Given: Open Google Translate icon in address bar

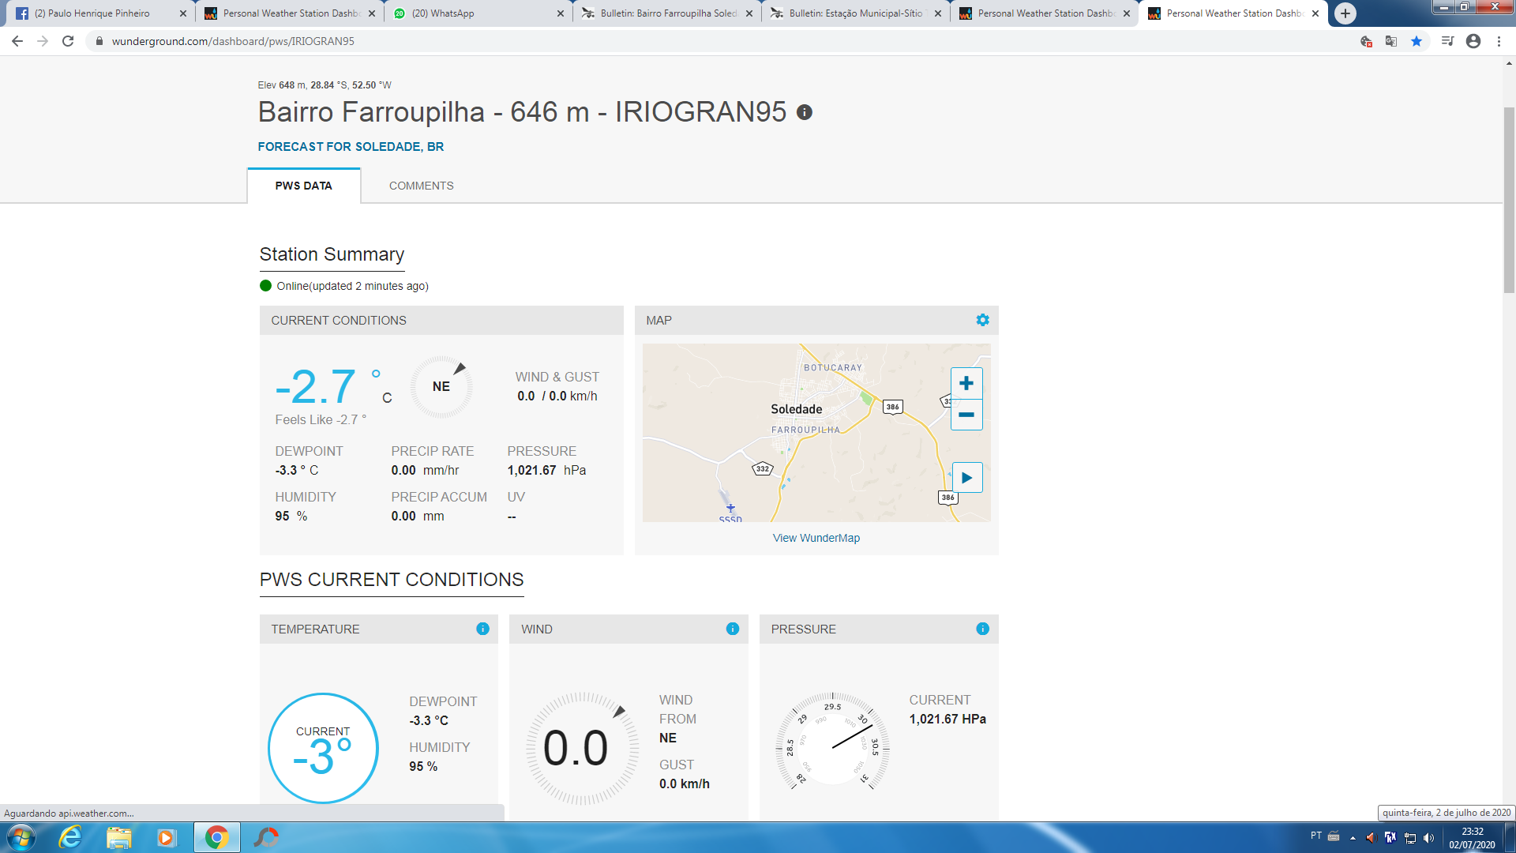Looking at the screenshot, I should point(1391,41).
